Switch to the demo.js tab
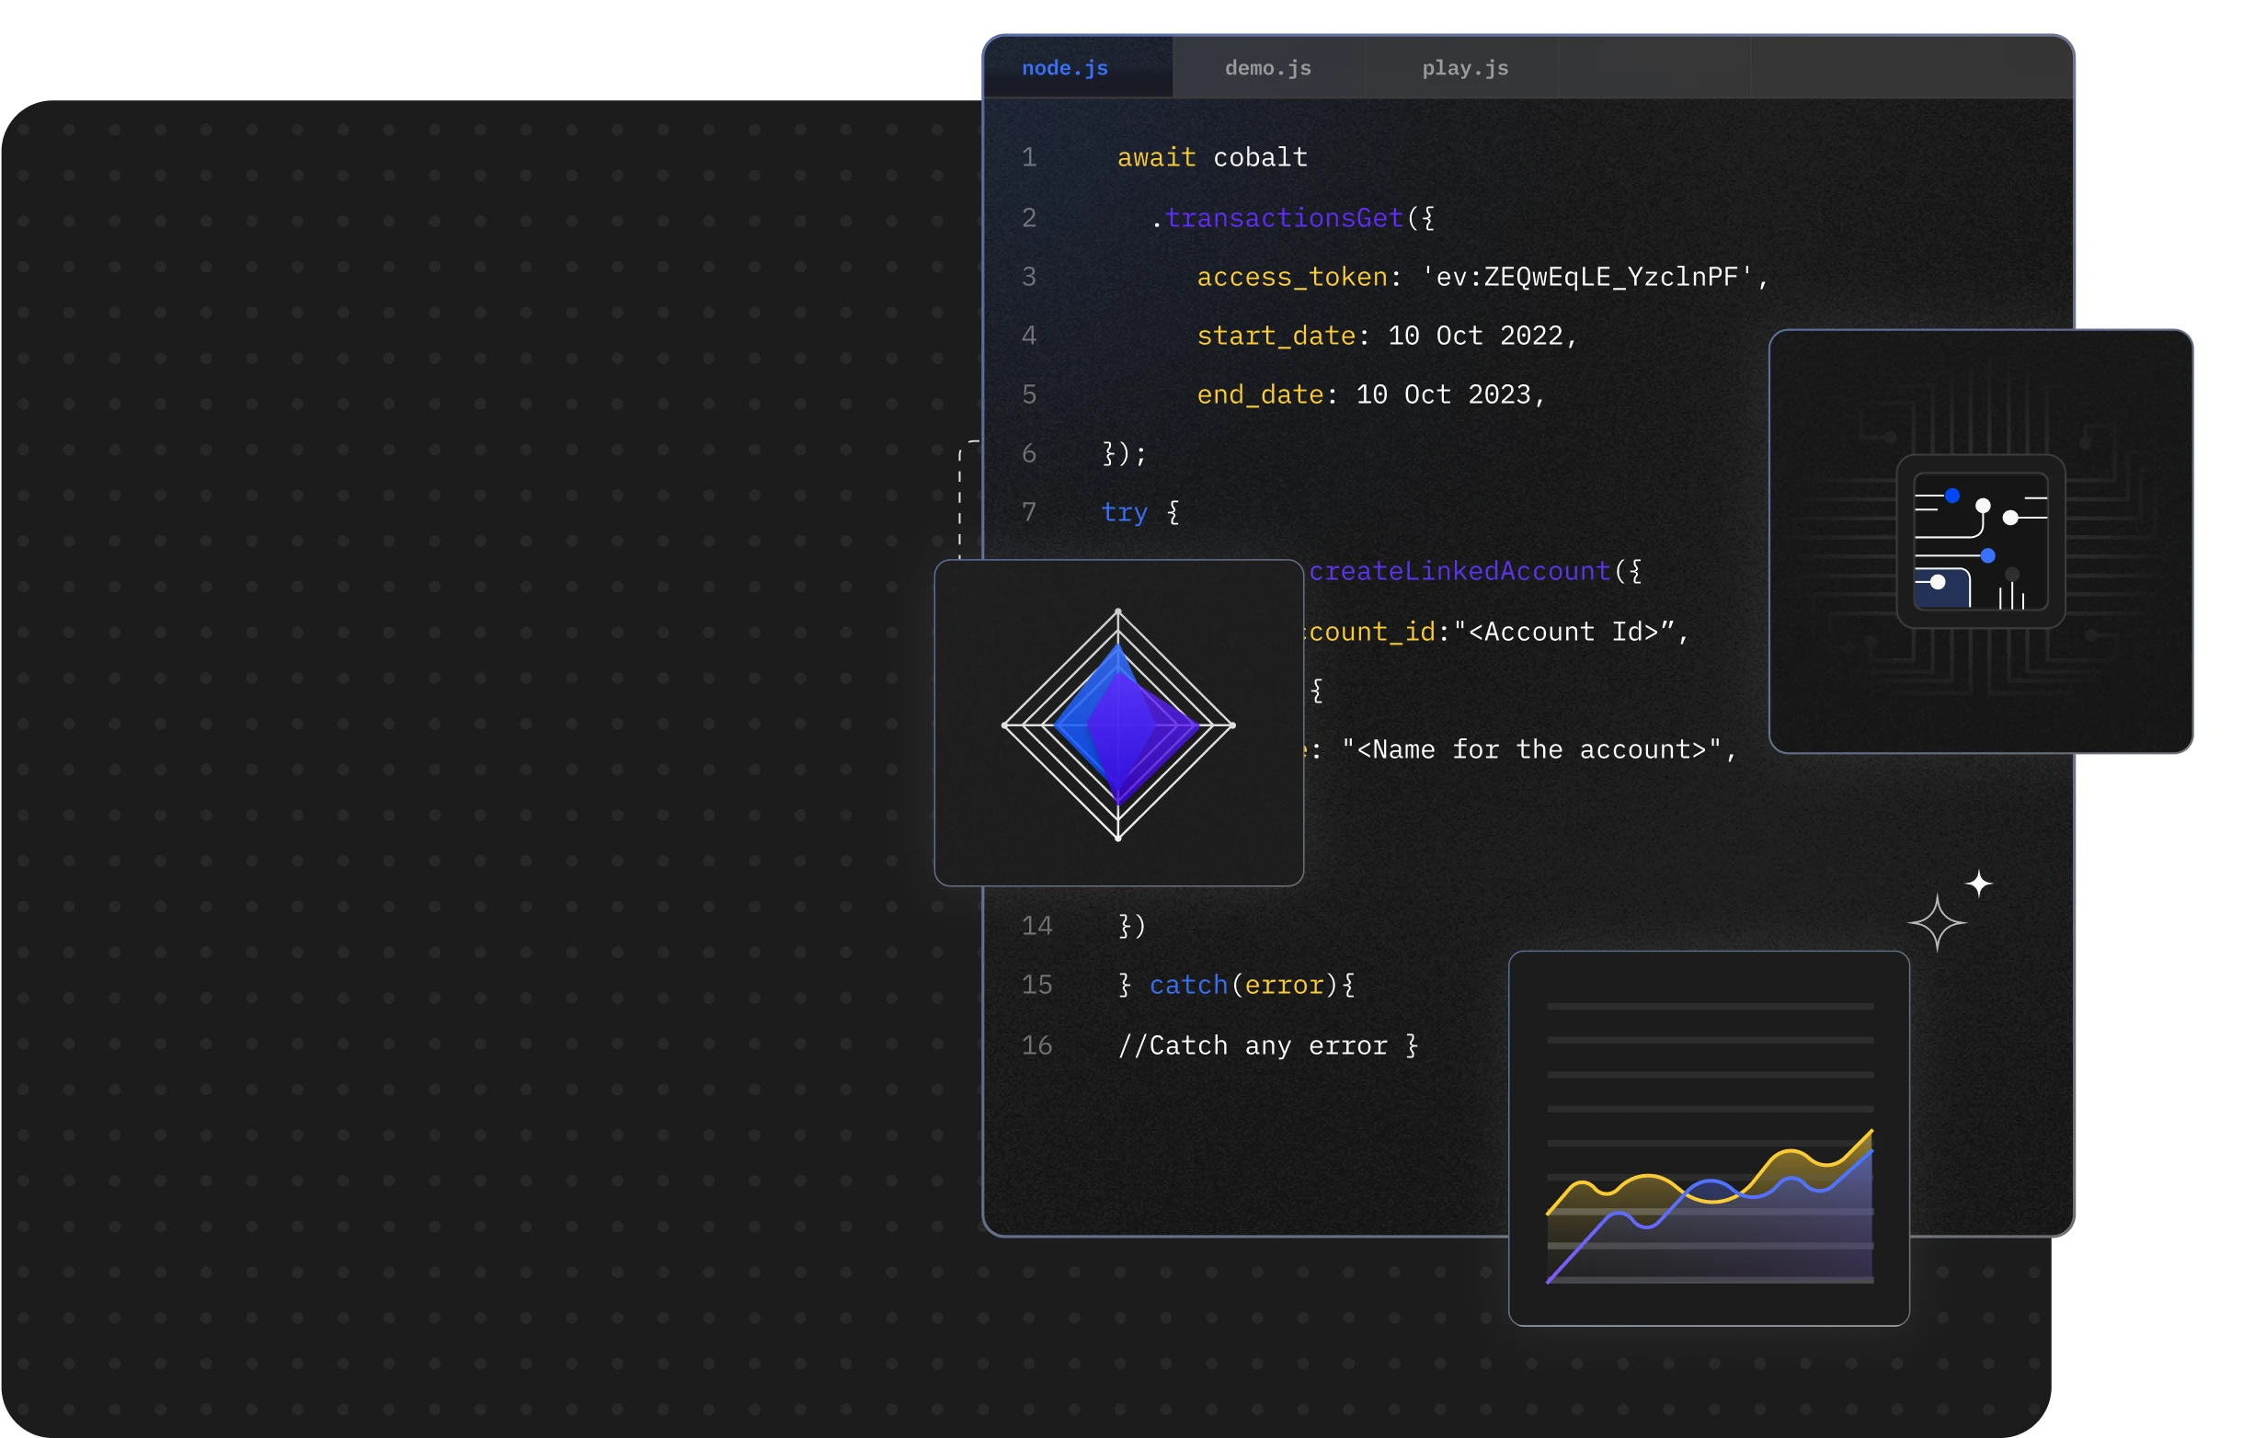 pyautogui.click(x=1267, y=67)
